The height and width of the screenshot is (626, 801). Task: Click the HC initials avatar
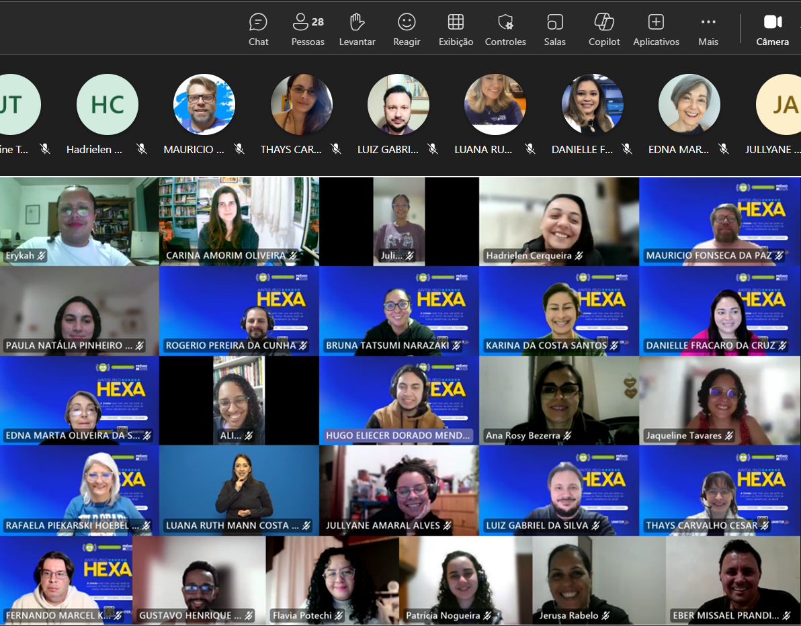pos(108,105)
